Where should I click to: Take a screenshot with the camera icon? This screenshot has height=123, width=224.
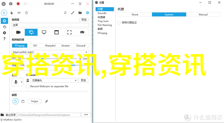(x=11, y=4)
